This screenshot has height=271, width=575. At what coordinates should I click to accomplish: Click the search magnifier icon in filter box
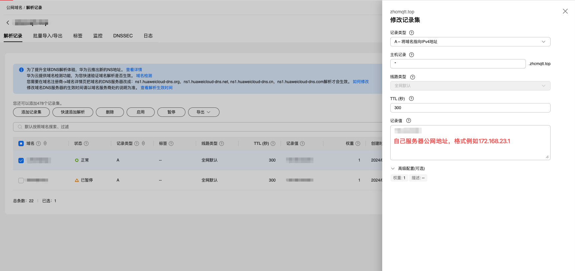click(20, 127)
